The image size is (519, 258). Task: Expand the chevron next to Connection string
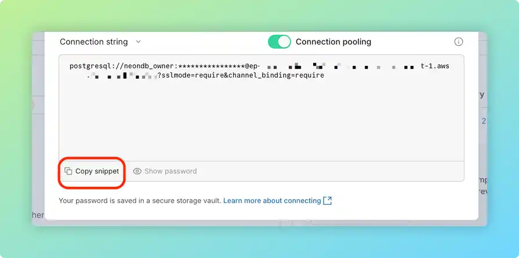[x=139, y=42]
